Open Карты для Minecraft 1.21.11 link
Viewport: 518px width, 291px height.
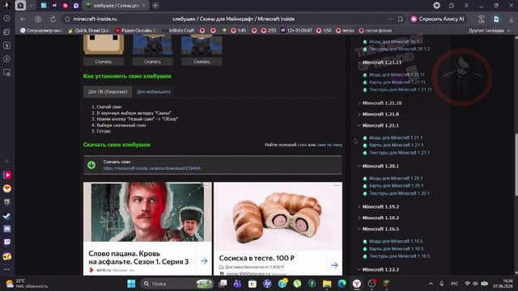point(397,82)
